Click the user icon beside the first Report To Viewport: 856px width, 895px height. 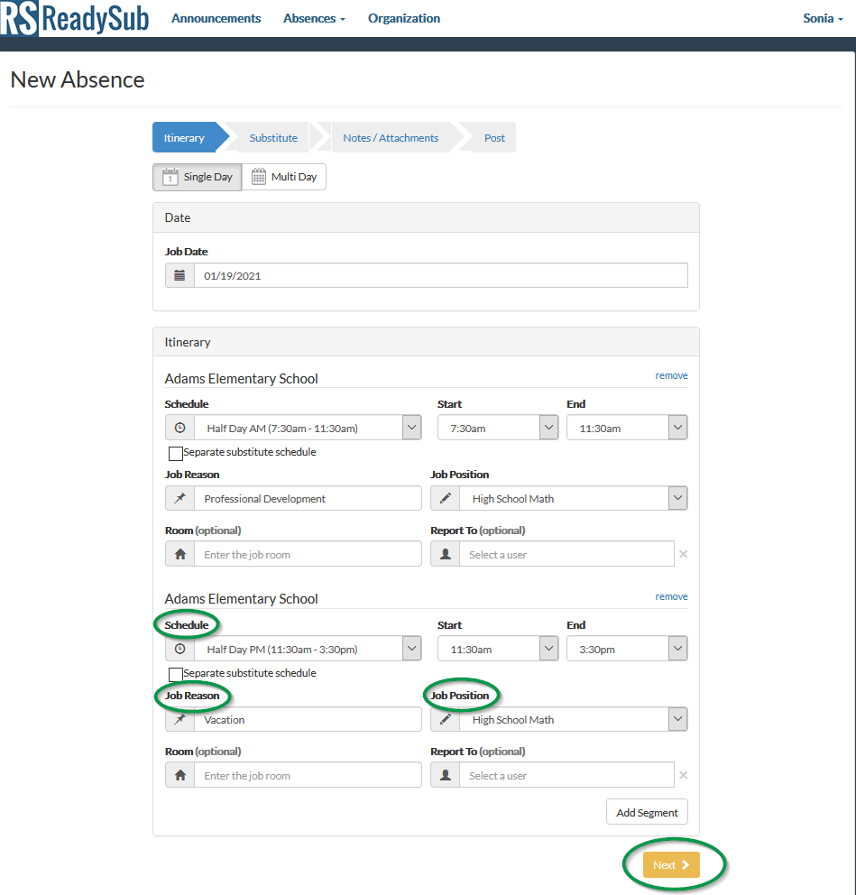click(444, 553)
